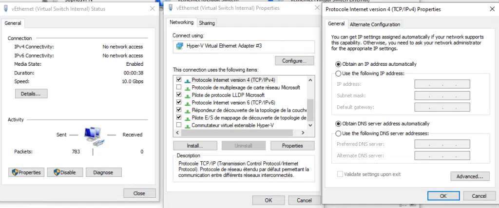Click the 10.0 Gbps speed value
This screenshot has width=499, height=208.
coord(133,81)
